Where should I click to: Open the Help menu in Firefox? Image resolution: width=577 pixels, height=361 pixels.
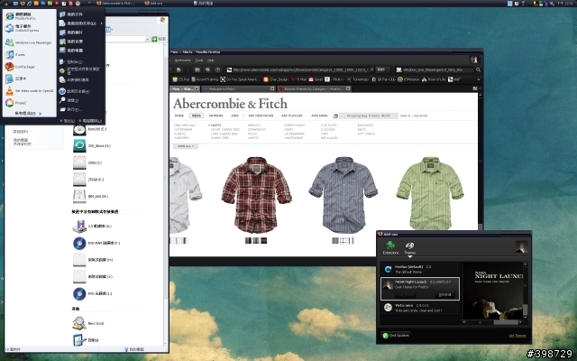pyautogui.click(x=211, y=60)
